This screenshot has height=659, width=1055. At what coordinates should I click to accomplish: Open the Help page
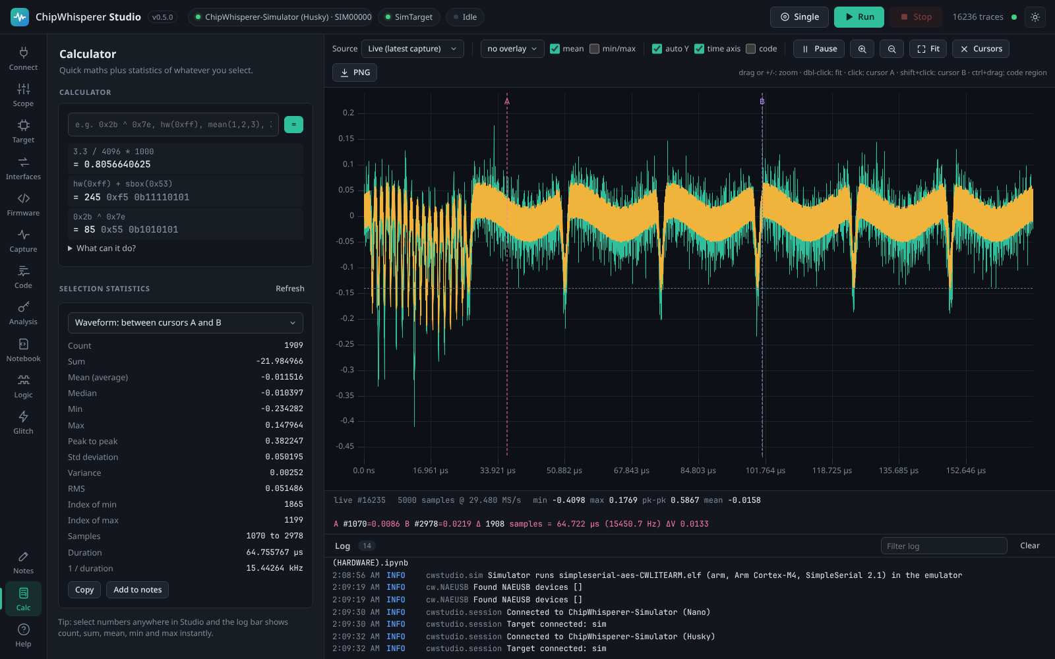[23, 635]
